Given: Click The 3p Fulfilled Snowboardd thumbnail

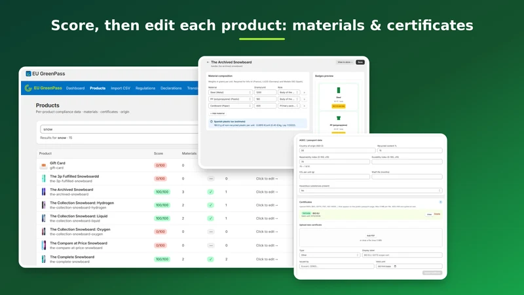Looking at the screenshot, I should [x=43, y=178].
